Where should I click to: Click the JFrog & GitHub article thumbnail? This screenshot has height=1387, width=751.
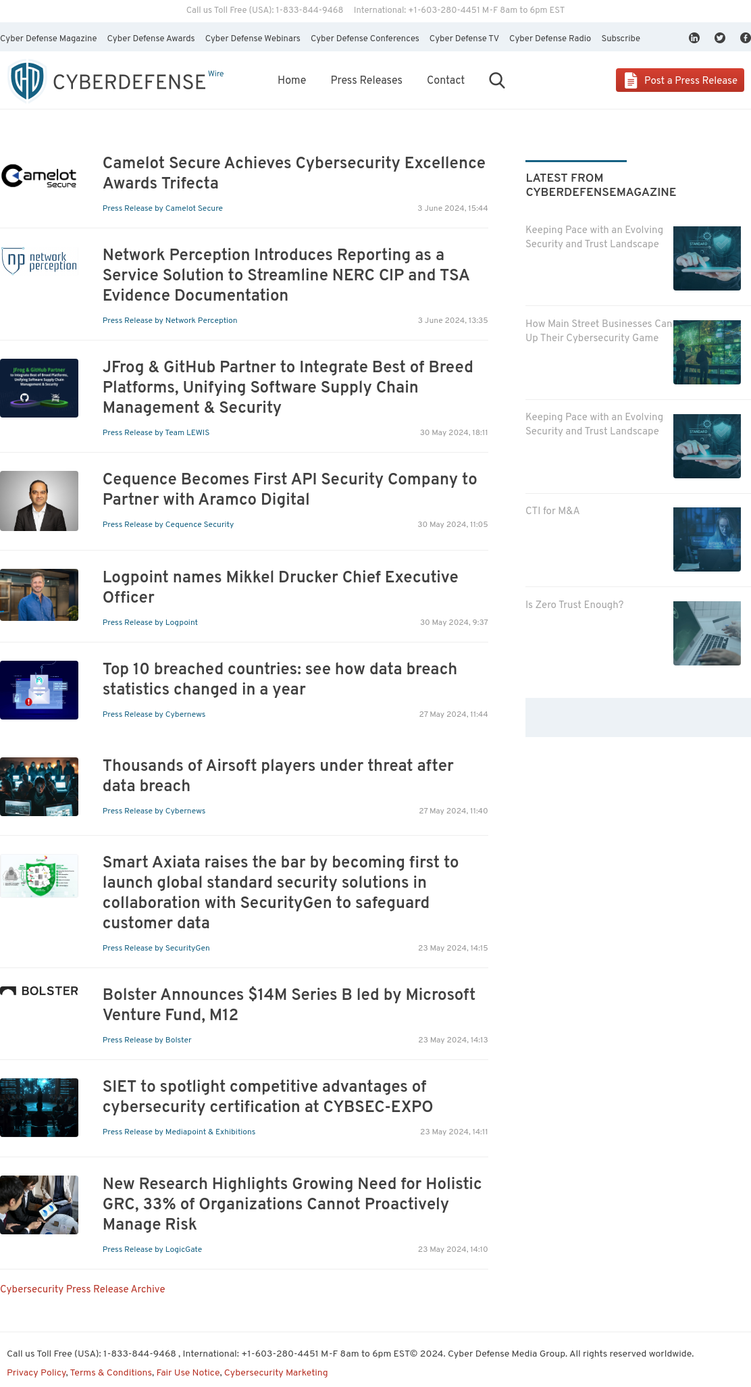(39, 388)
